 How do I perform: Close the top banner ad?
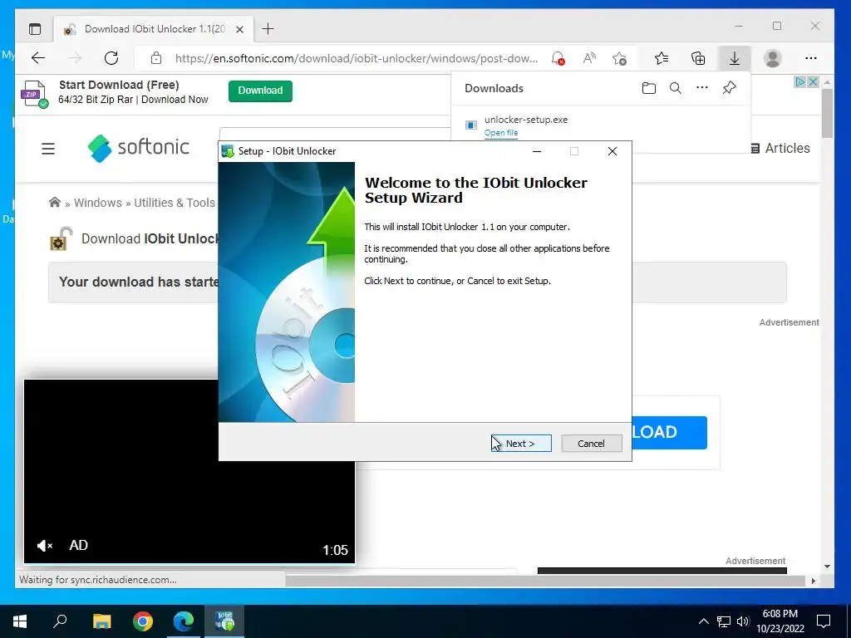(x=813, y=82)
